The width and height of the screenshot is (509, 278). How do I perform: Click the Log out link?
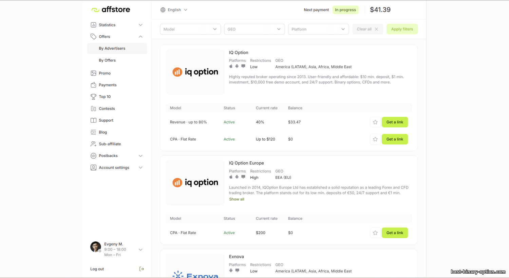pyautogui.click(x=97, y=269)
